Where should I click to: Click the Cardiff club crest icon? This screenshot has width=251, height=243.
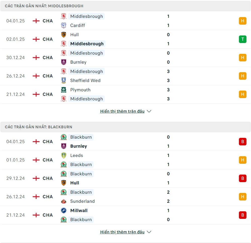(64, 25)
